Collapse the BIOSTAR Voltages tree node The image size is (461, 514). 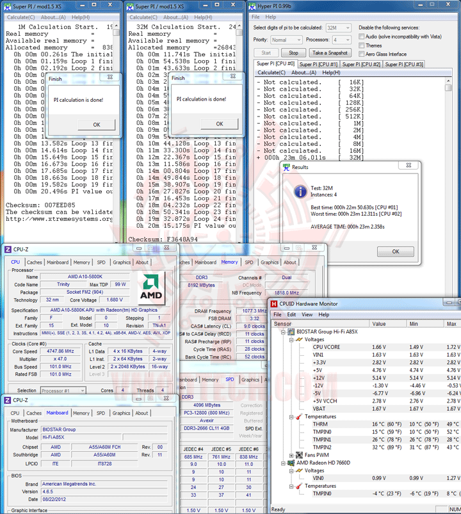click(x=291, y=340)
